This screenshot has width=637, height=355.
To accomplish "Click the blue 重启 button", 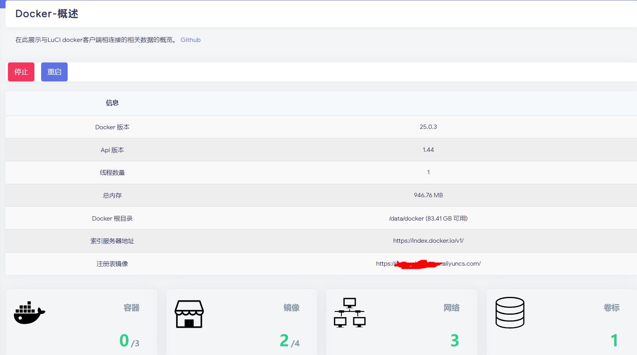I will tap(54, 72).
